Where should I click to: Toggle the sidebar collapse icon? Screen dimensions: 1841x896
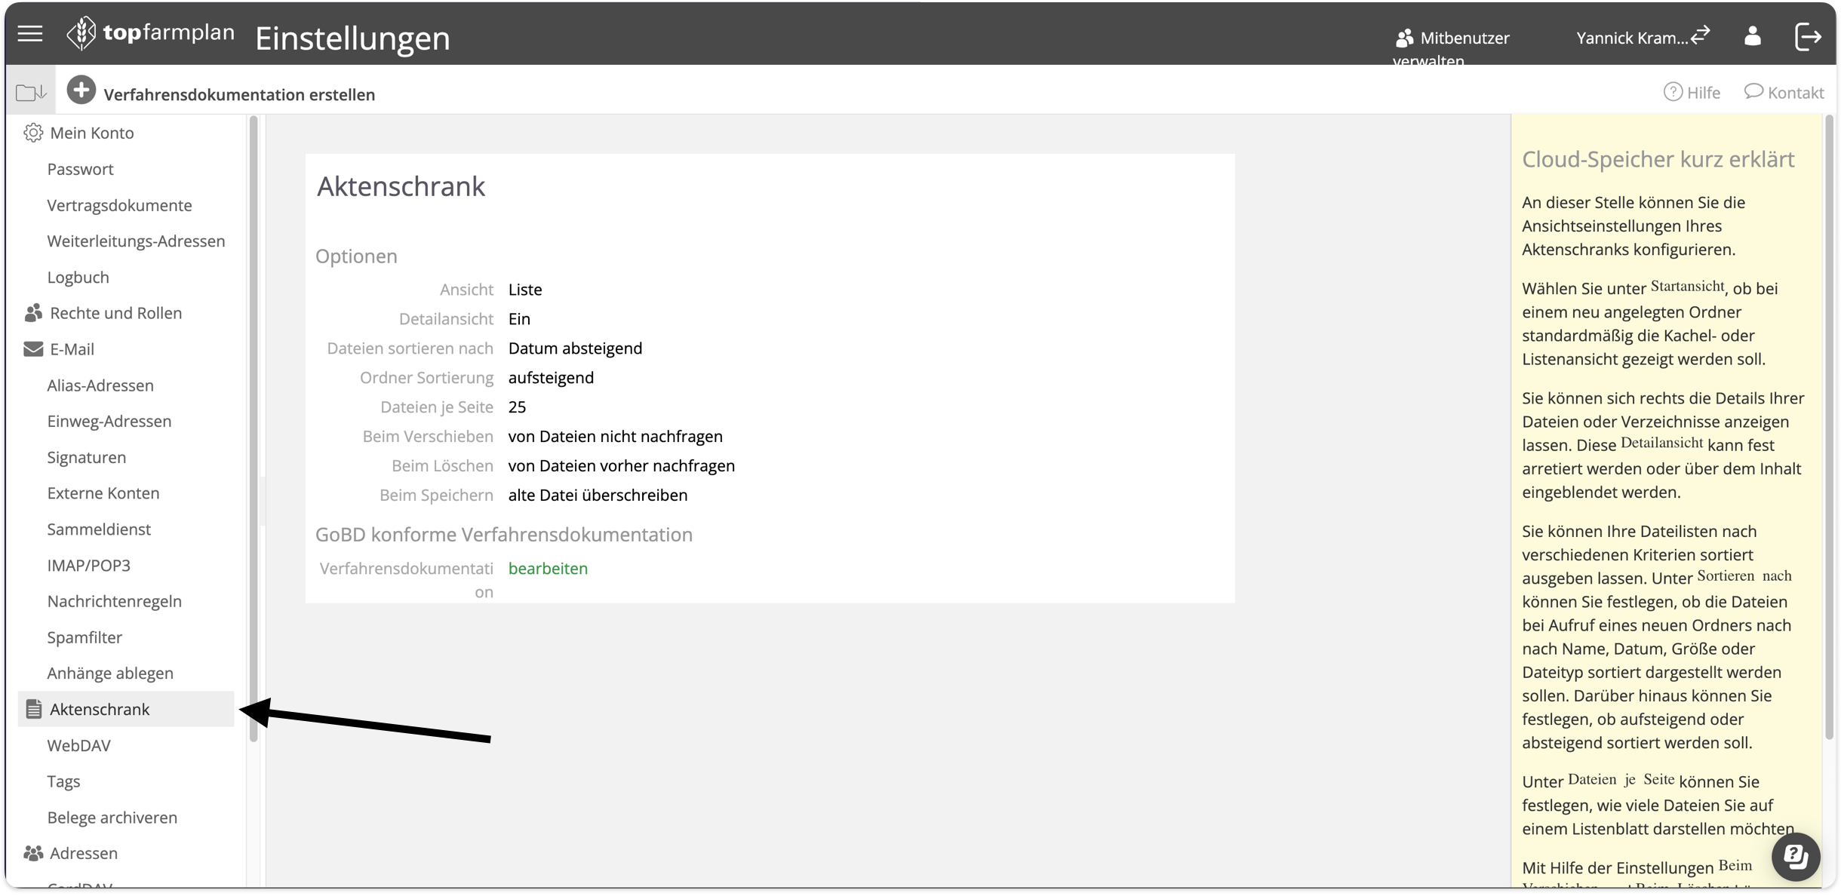point(31,93)
